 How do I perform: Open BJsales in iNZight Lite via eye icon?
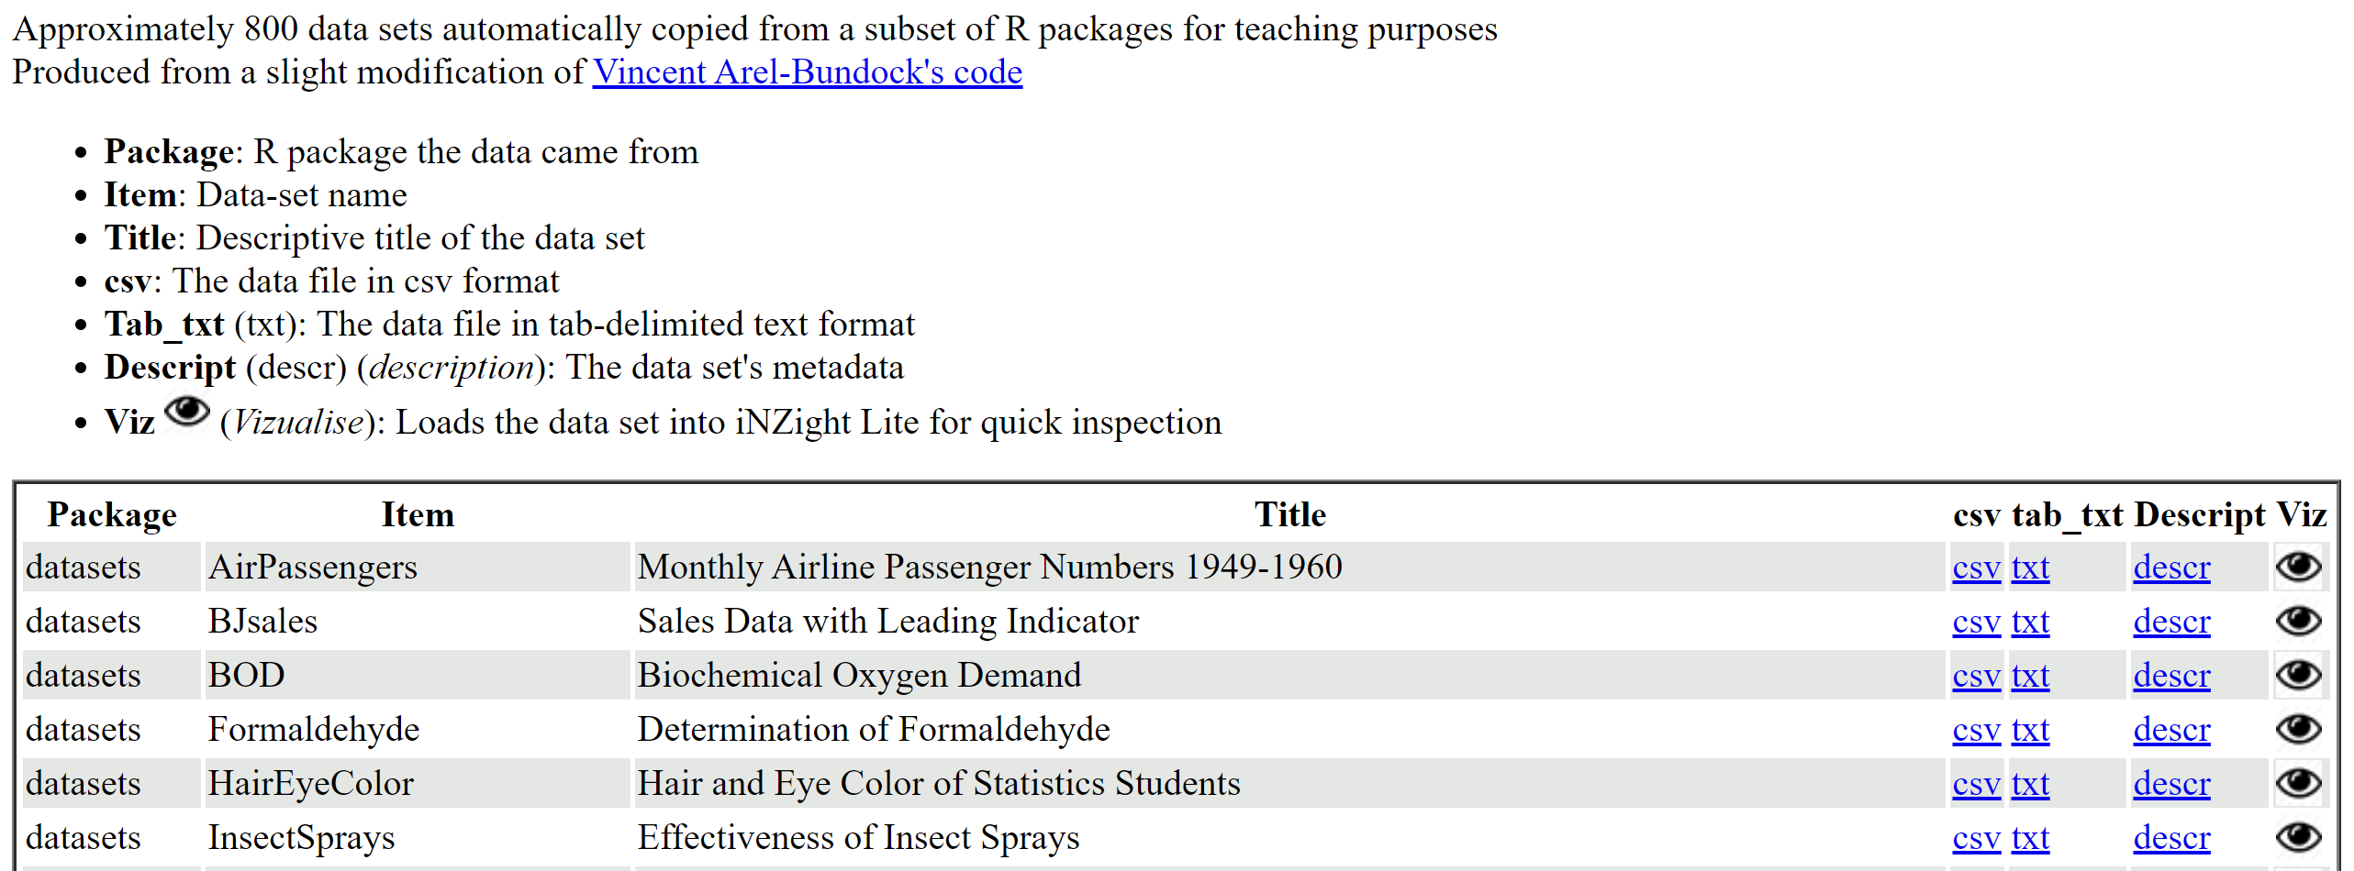[2298, 621]
